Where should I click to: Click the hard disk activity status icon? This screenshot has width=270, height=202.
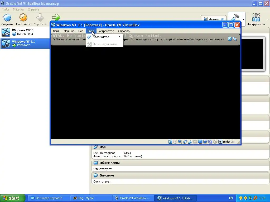[x=170, y=142]
